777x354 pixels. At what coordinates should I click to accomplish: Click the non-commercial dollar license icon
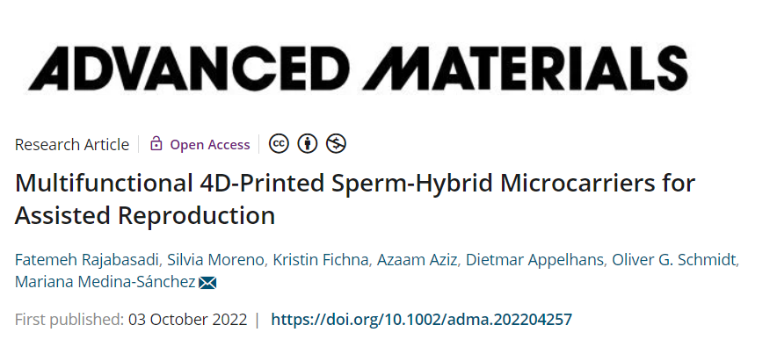336,144
